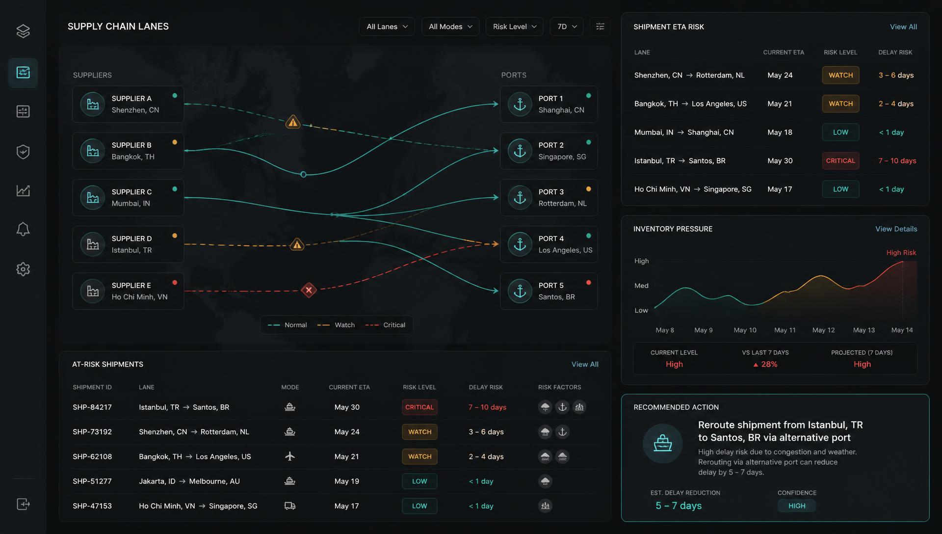Image resolution: width=942 pixels, height=534 pixels.
Task: Click the filter sliders icon beside 7D
Action: coord(600,27)
